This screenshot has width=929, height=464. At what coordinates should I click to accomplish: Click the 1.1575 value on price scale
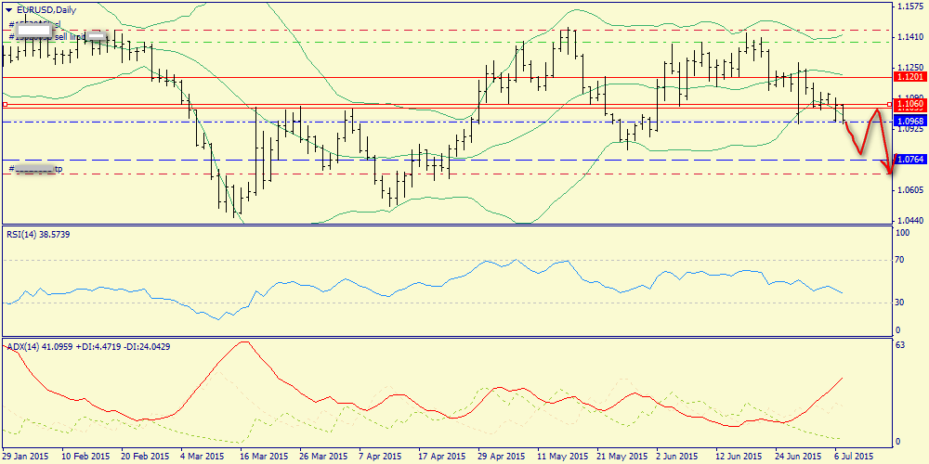[x=909, y=6]
